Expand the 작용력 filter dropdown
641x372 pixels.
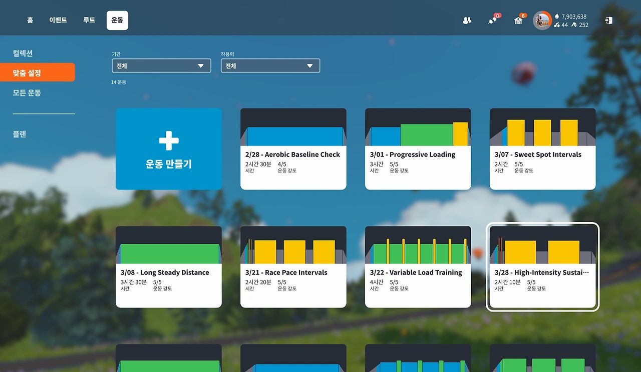pyautogui.click(x=270, y=65)
